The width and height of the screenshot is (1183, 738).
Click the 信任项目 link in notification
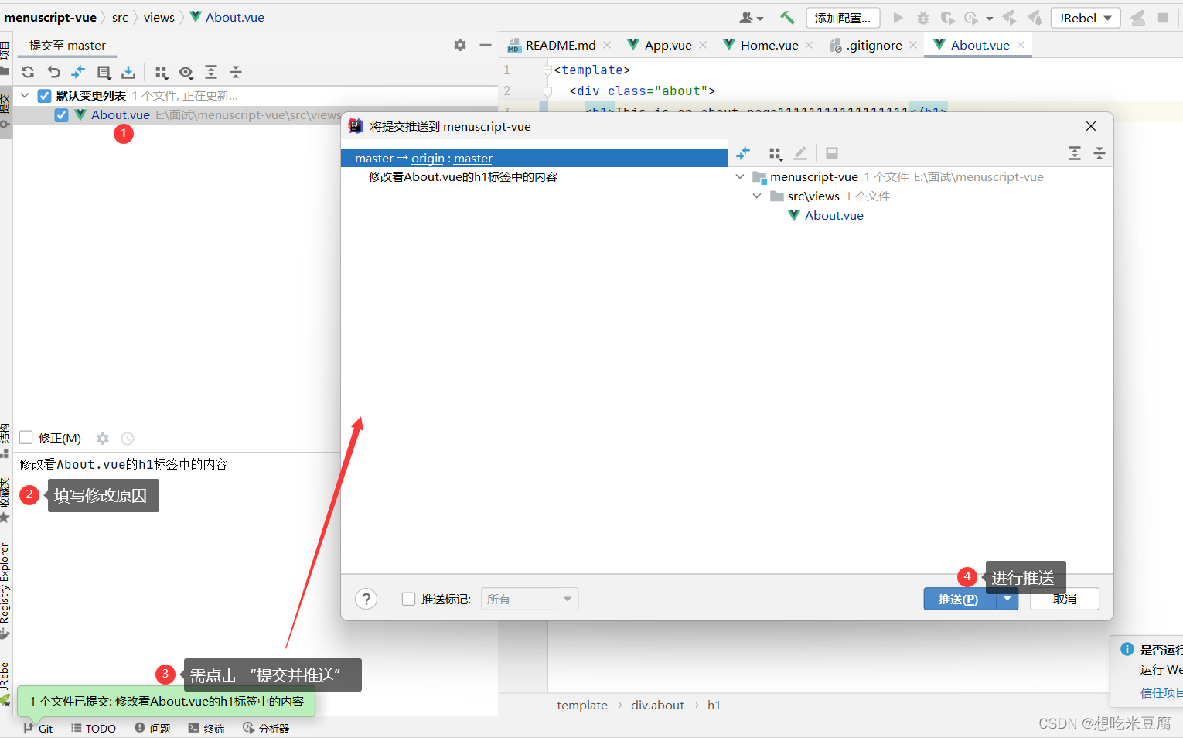(x=1161, y=692)
